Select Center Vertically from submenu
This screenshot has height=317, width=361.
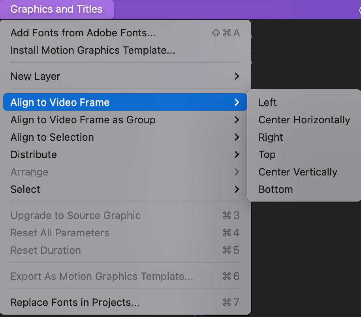(x=298, y=172)
